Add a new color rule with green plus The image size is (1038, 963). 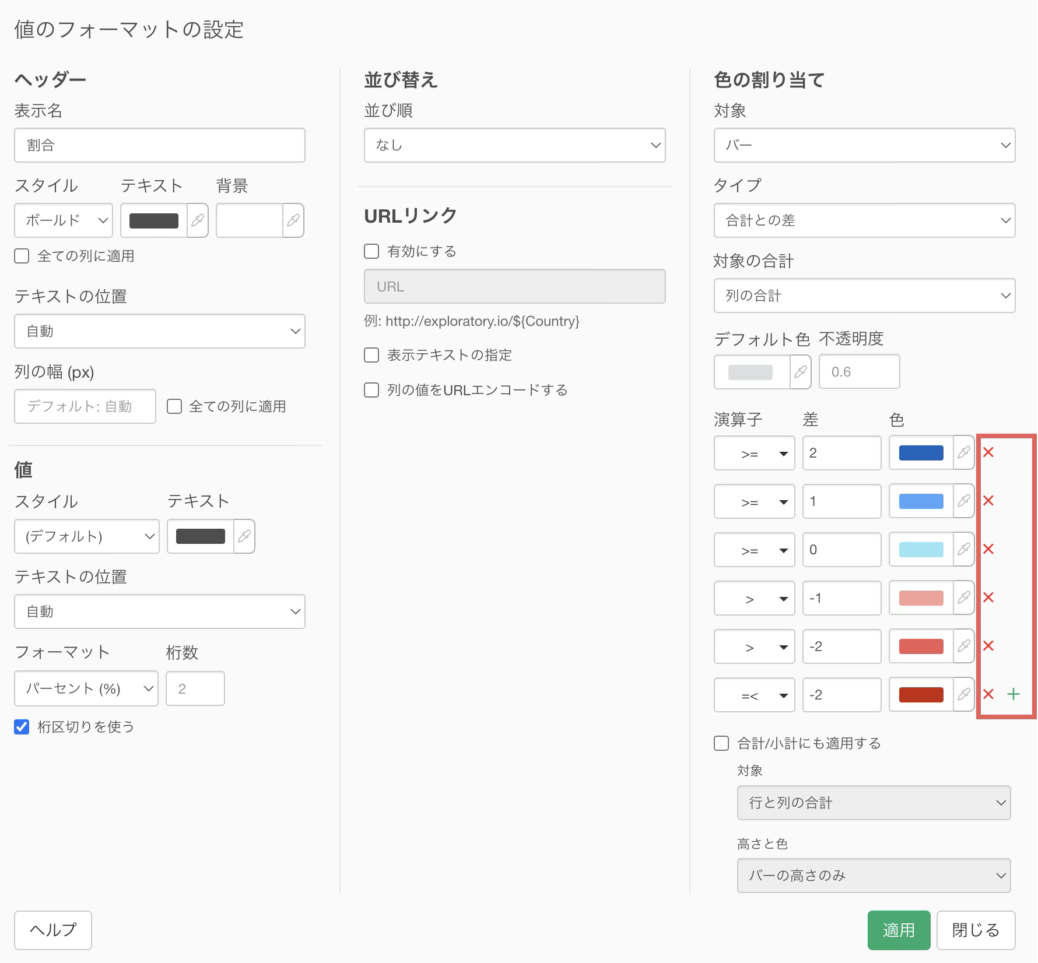point(1014,694)
